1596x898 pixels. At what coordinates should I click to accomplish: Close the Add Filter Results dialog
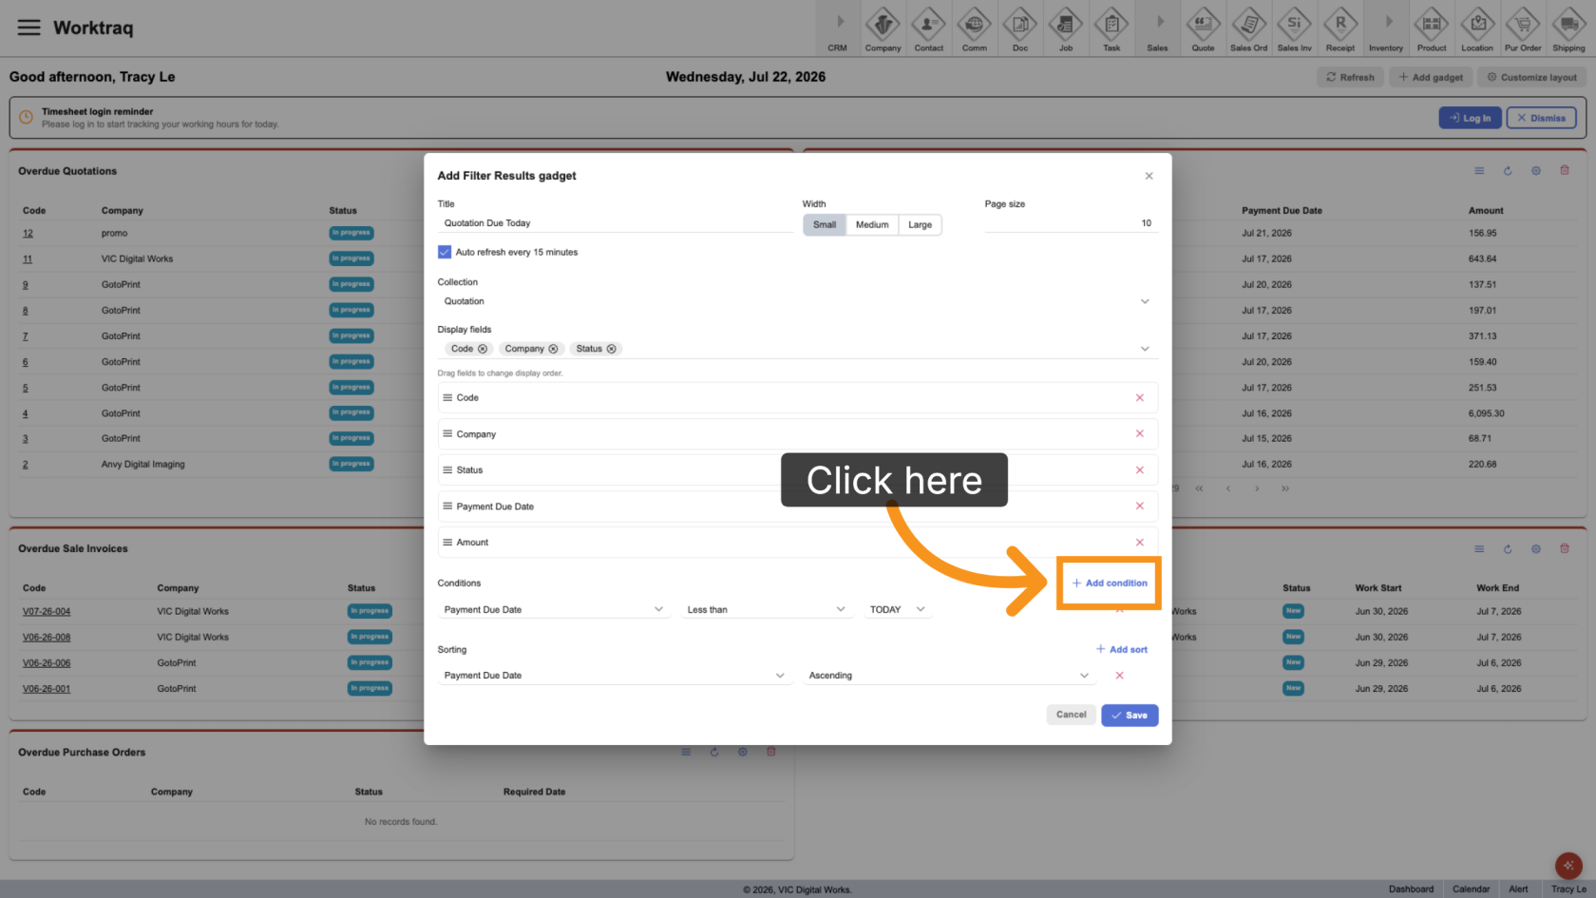pos(1149,176)
